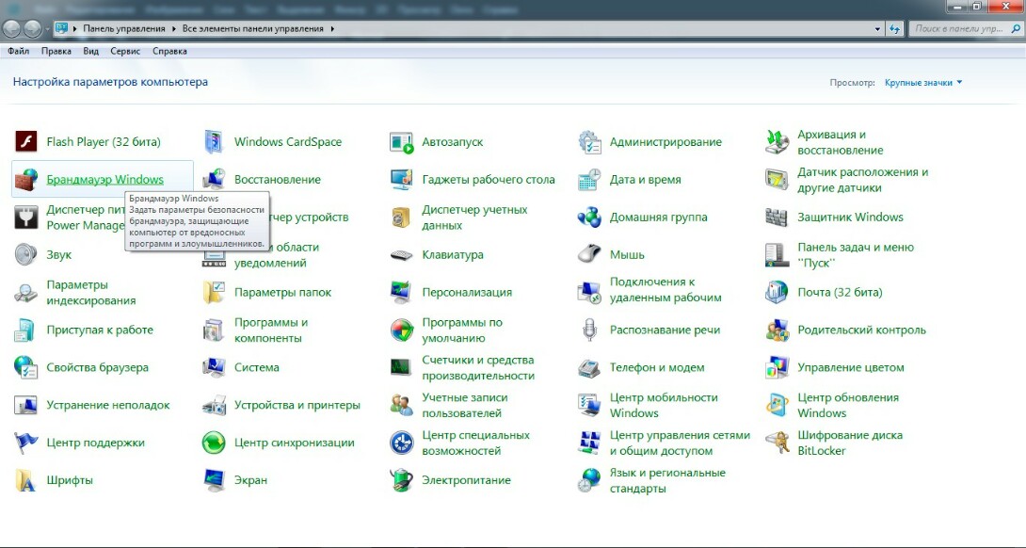Click the Экран monitor icon
Viewport: 1026px width, 548px height.
214,480
